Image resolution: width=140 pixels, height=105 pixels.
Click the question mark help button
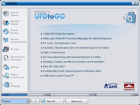[35, 101]
